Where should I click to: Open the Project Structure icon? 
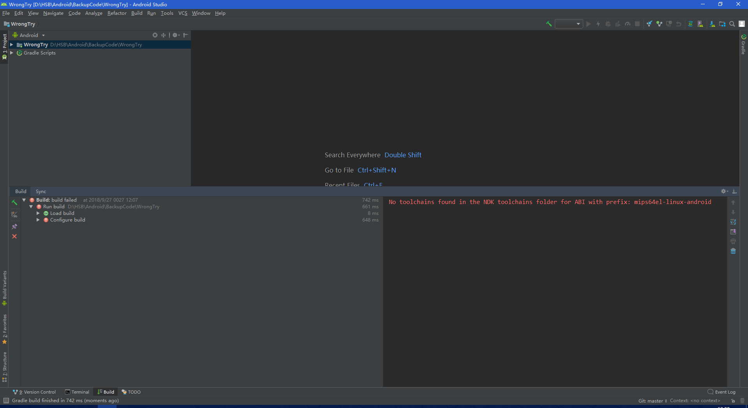pyautogui.click(x=722, y=24)
